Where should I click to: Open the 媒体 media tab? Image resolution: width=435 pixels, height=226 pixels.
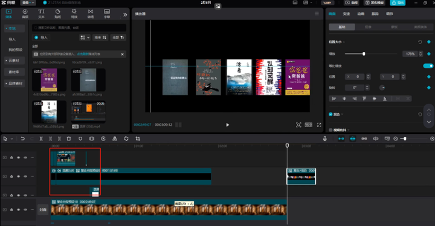(8, 13)
